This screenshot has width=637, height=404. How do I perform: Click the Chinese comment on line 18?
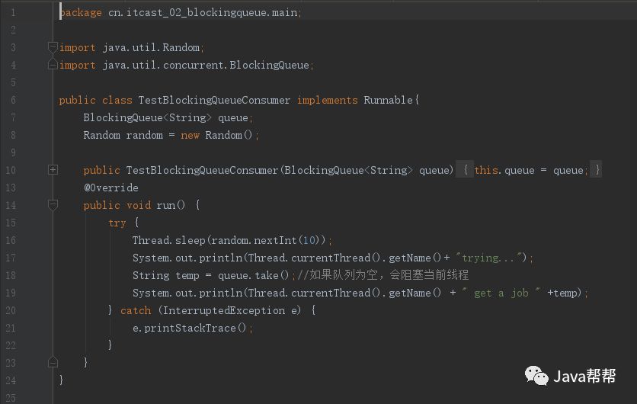click(x=383, y=275)
